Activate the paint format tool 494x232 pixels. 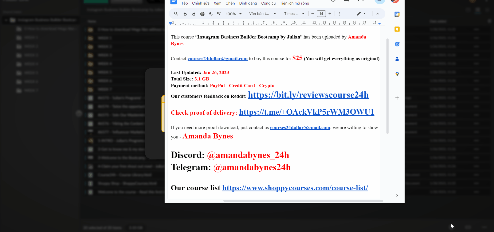pyautogui.click(x=219, y=14)
